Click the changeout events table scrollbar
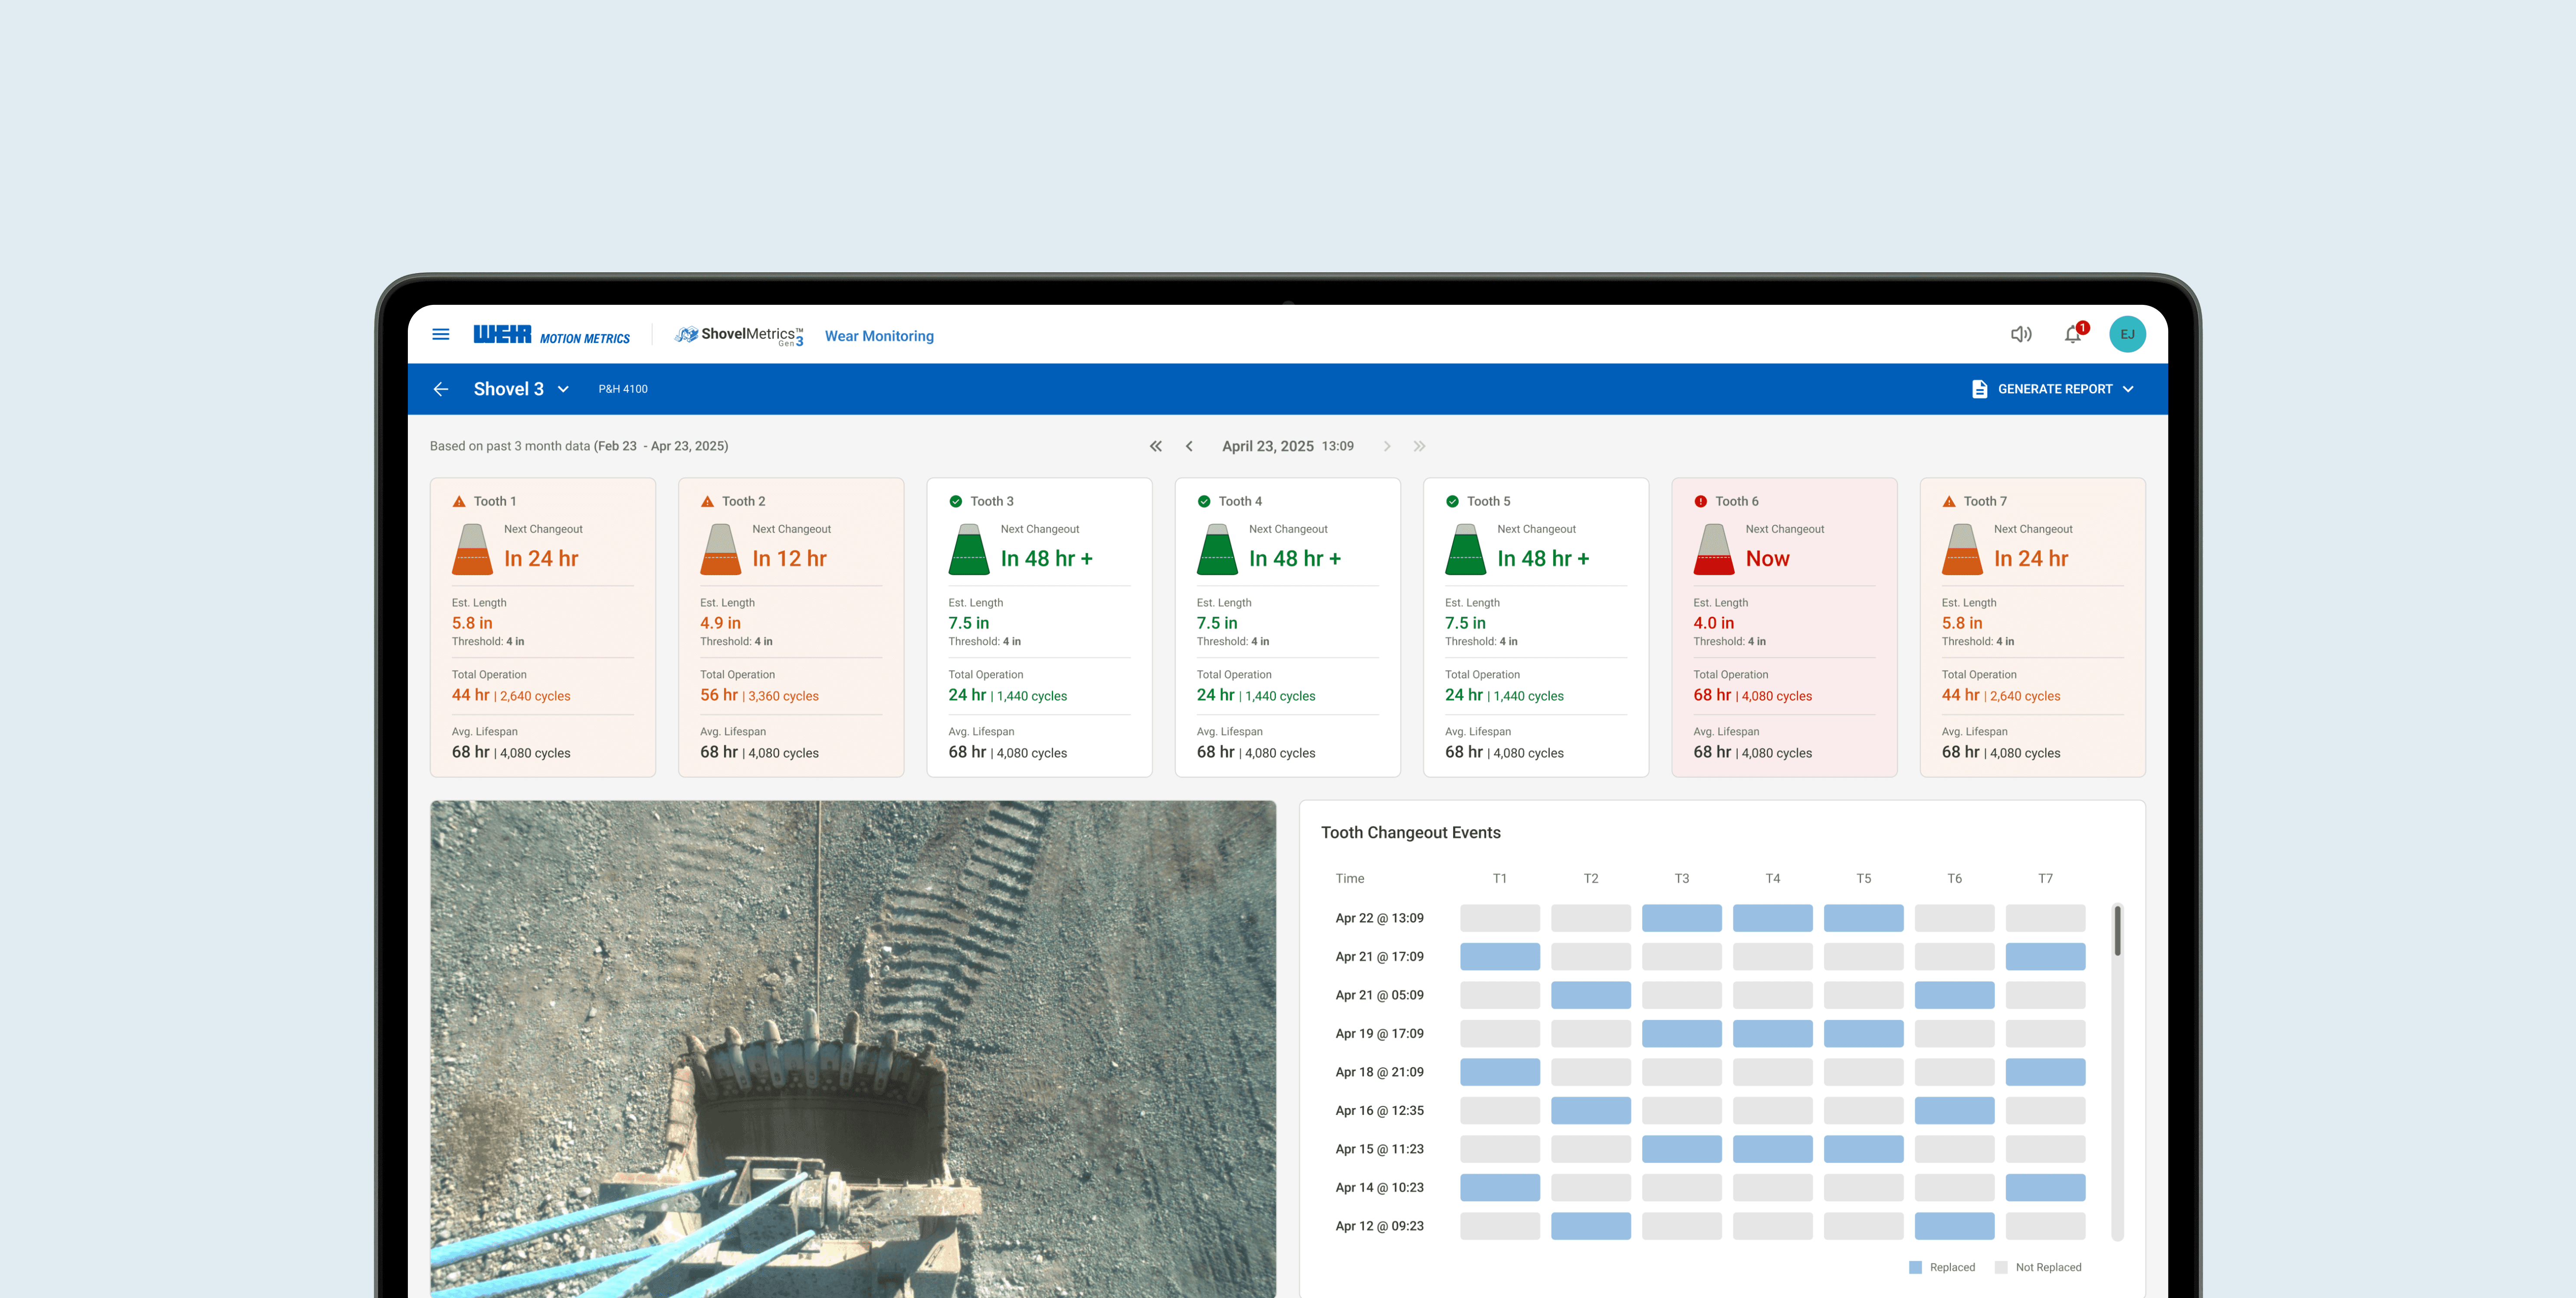Screen dimensions: 2576x1298 click(2117, 931)
